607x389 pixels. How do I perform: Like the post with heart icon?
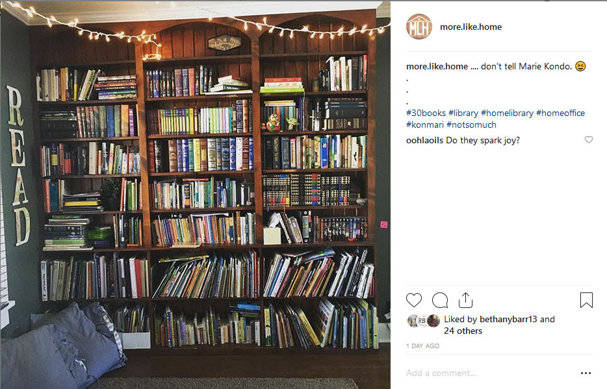pos(413,300)
